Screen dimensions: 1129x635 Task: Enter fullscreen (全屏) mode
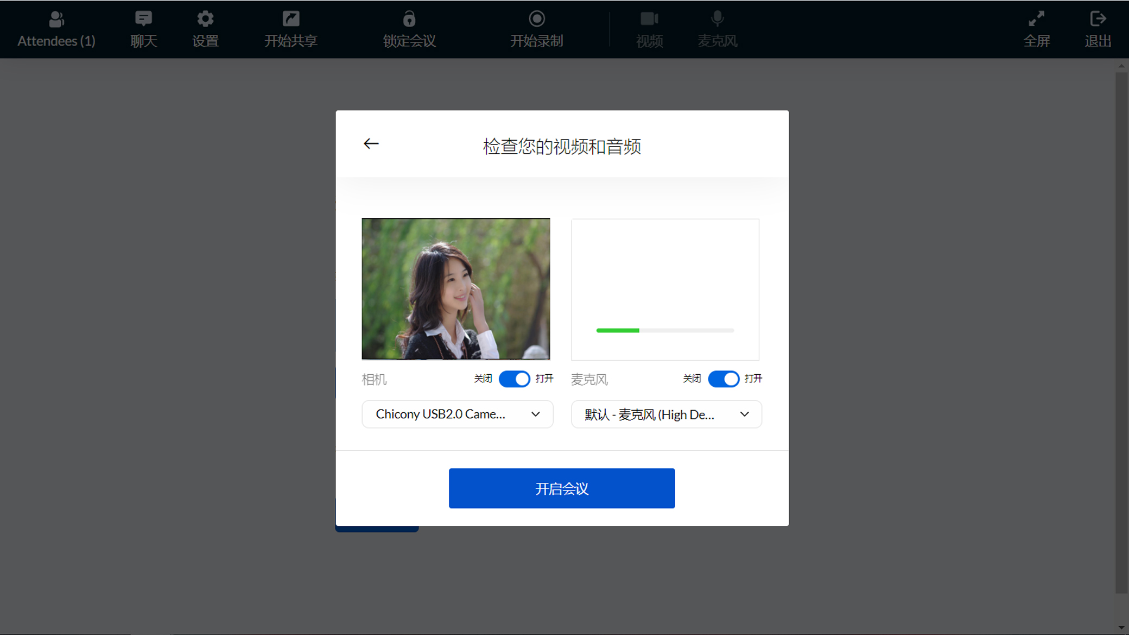pos(1036,20)
